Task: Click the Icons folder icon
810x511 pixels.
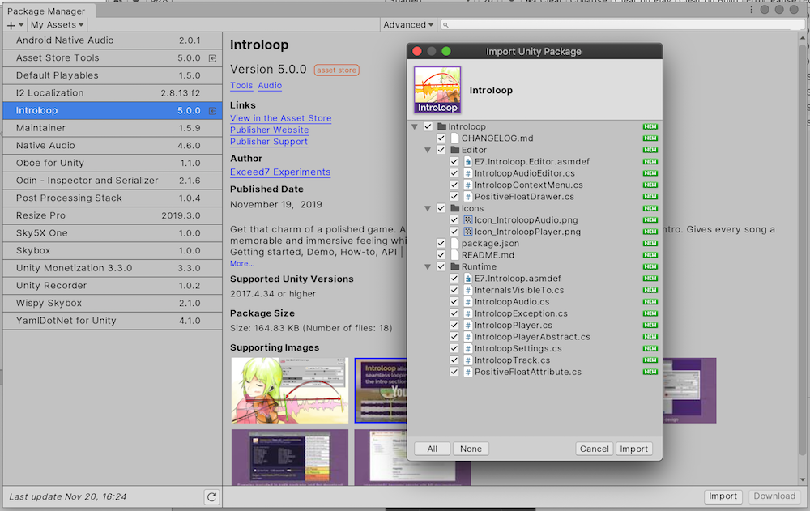Action: click(455, 208)
